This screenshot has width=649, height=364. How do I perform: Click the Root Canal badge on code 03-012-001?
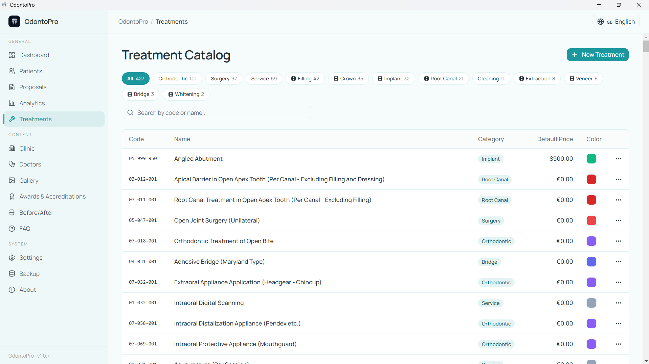coord(495,180)
